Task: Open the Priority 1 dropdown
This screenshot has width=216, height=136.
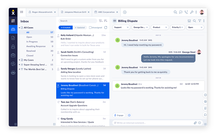Action: point(177,27)
